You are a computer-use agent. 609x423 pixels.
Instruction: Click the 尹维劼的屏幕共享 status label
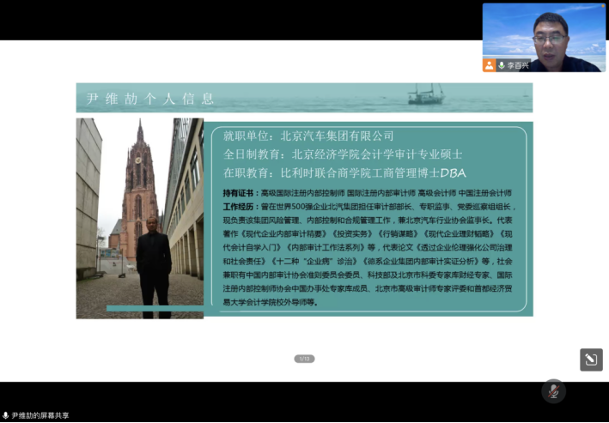(x=40, y=416)
